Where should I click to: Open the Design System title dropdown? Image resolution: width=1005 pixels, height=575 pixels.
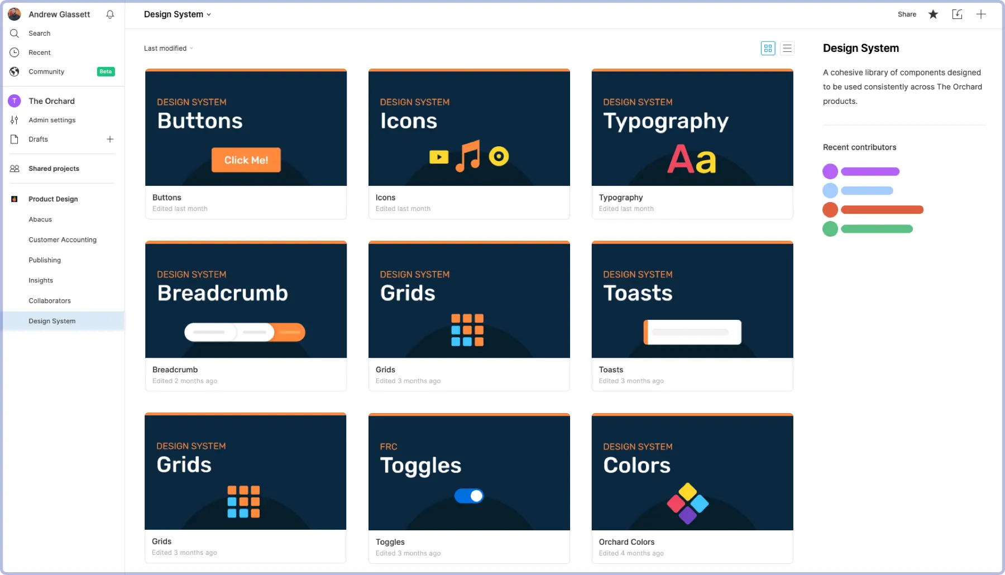tap(178, 15)
